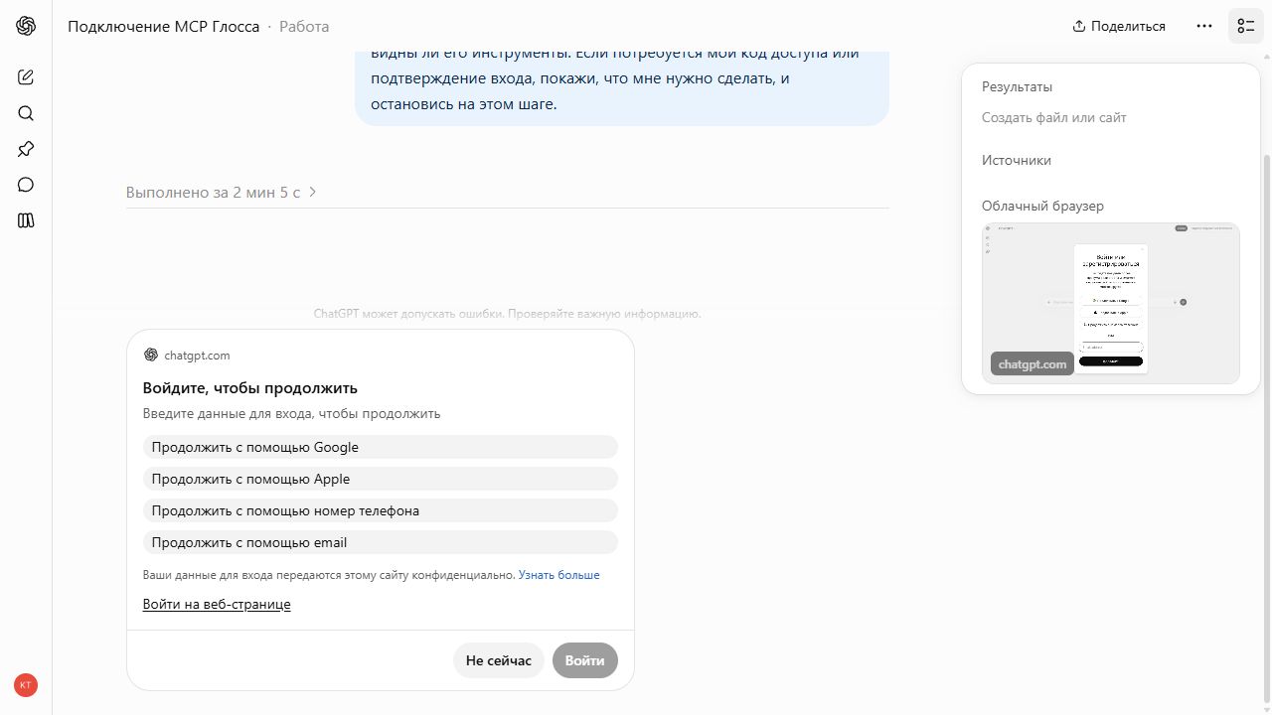Click the Поделиться share button

1119,26
